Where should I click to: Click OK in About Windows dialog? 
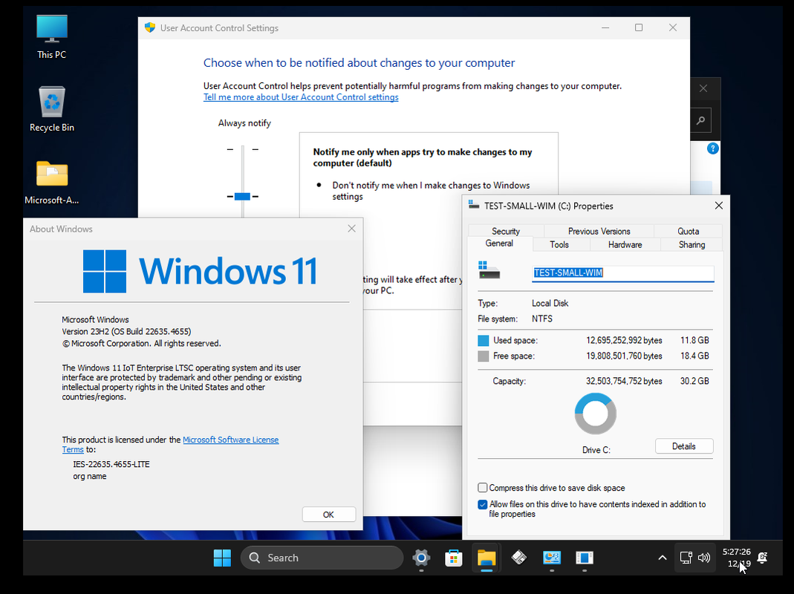[x=328, y=515]
